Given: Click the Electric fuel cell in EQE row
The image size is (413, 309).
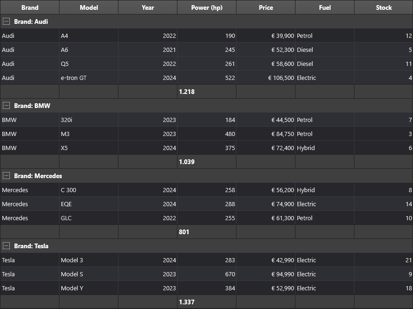Looking at the screenshot, I should click(325, 204).
